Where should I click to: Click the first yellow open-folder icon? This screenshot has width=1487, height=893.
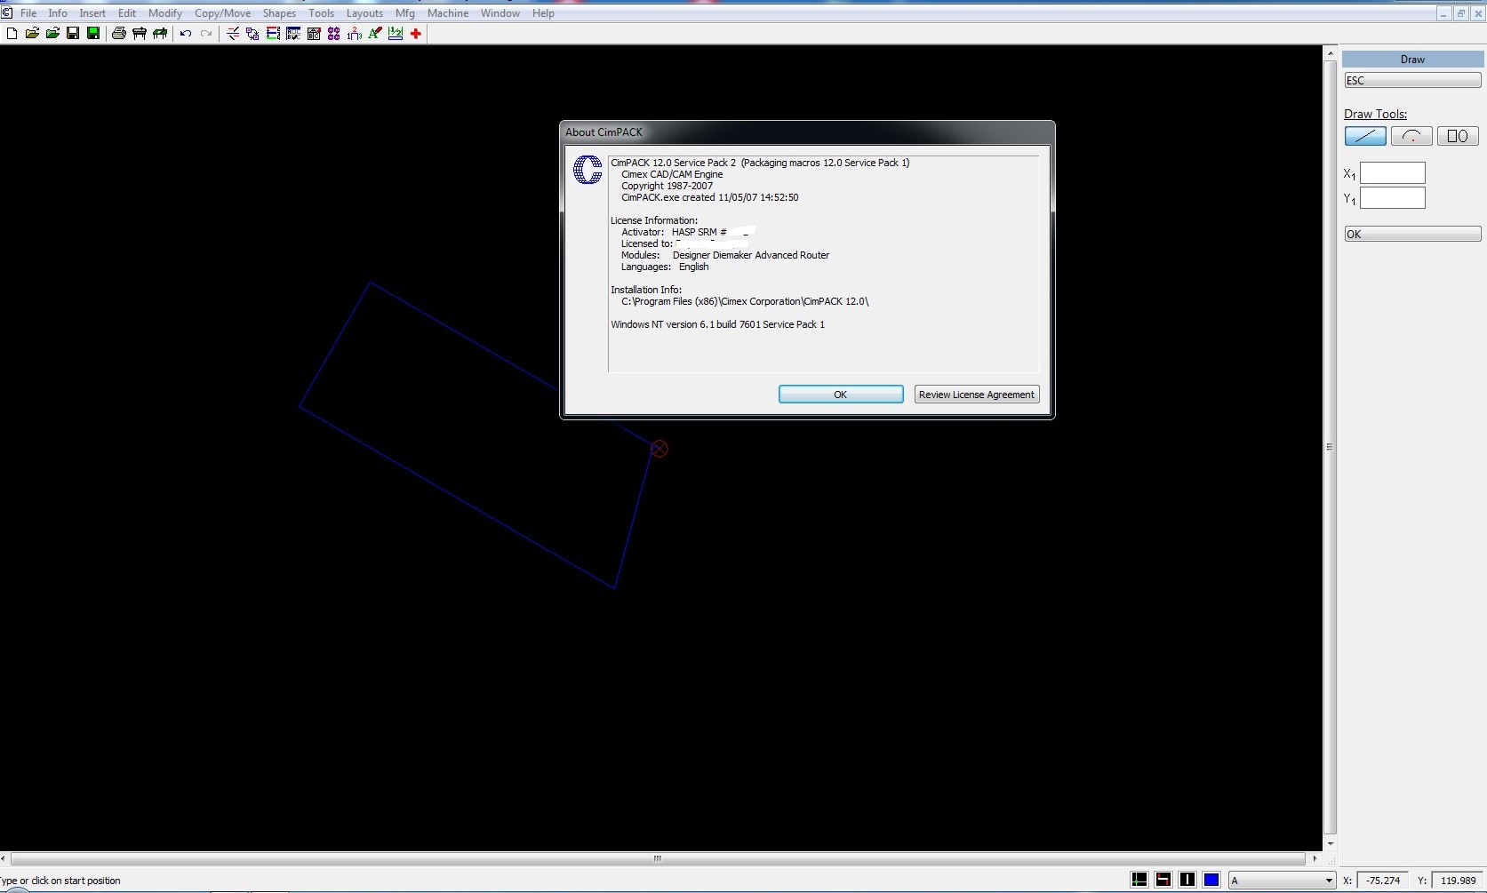32,33
